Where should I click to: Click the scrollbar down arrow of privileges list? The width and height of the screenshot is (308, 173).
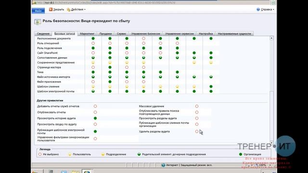(271, 143)
